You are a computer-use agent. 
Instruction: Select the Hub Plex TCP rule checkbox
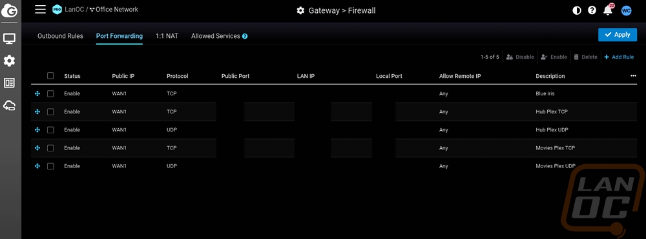pos(50,111)
